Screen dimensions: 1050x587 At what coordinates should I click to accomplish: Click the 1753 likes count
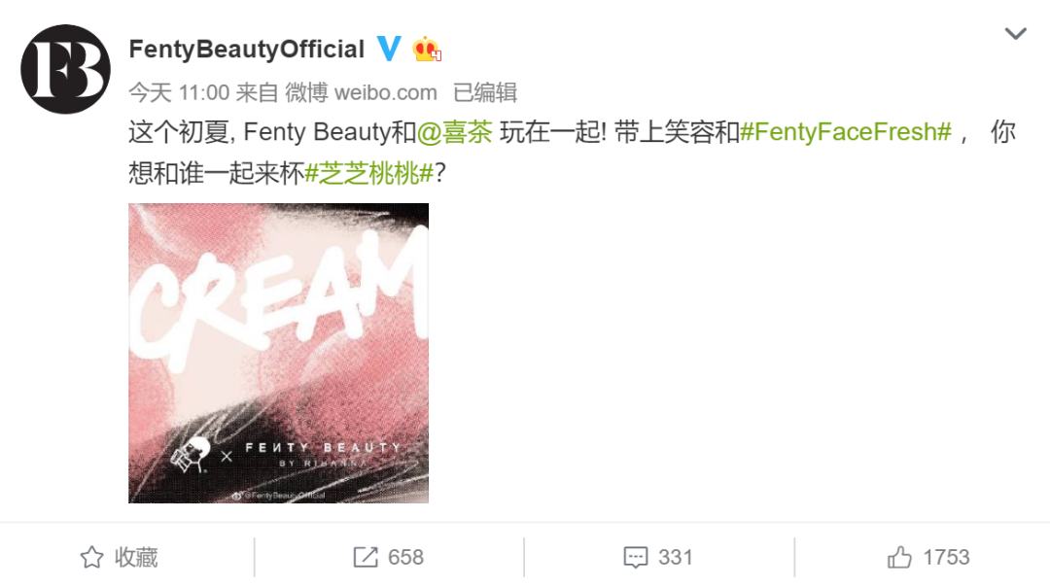(x=946, y=557)
